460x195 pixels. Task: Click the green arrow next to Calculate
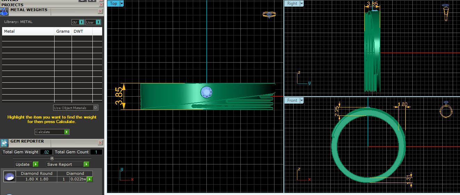(67, 132)
